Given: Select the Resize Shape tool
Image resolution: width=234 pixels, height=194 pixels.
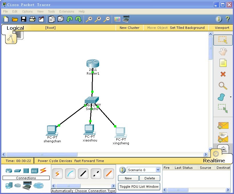Looking at the screenshot, I should (223, 108).
